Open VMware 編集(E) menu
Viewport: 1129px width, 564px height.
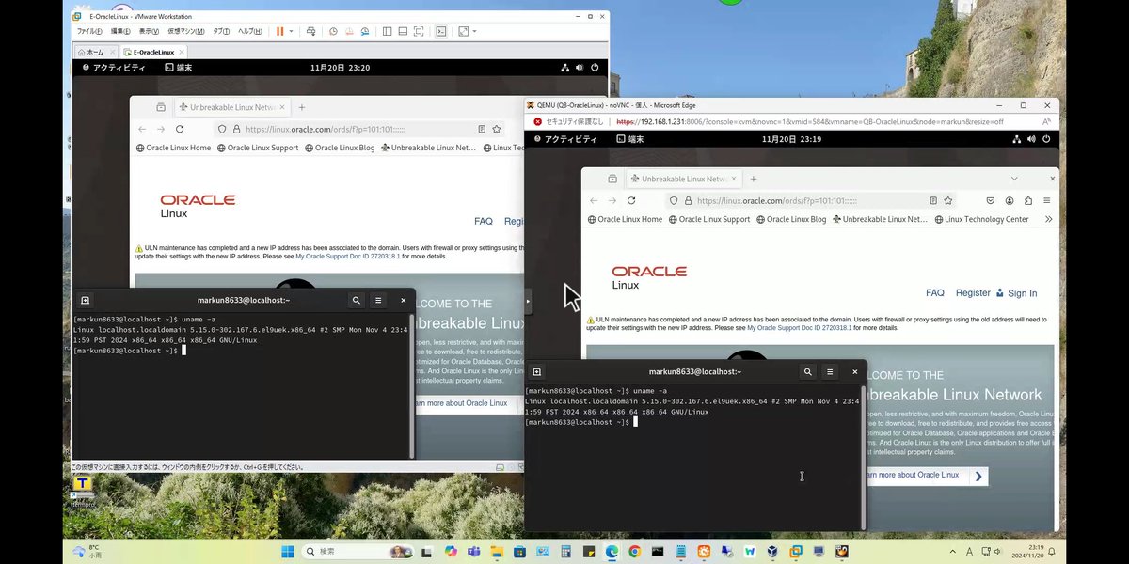pos(122,31)
